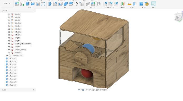Start the Create Sketch tool
This screenshot has width=183, height=101.
click(x=22, y=4)
